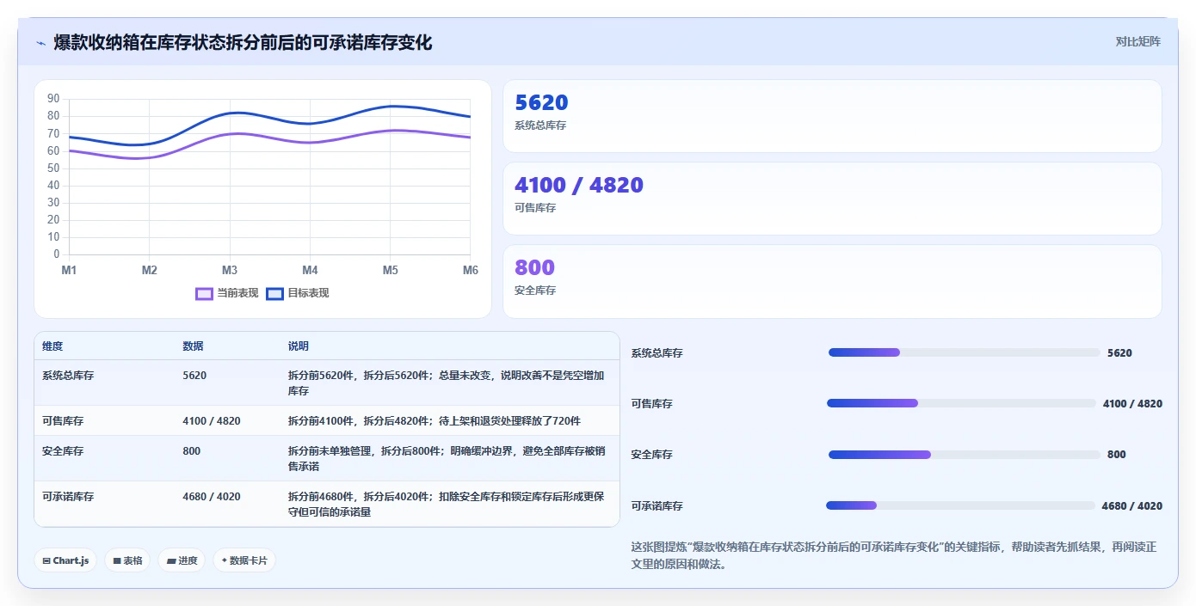Click the 安全库存 progress bar
This screenshot has width=1196, height=606.
(x=964, y=455)
